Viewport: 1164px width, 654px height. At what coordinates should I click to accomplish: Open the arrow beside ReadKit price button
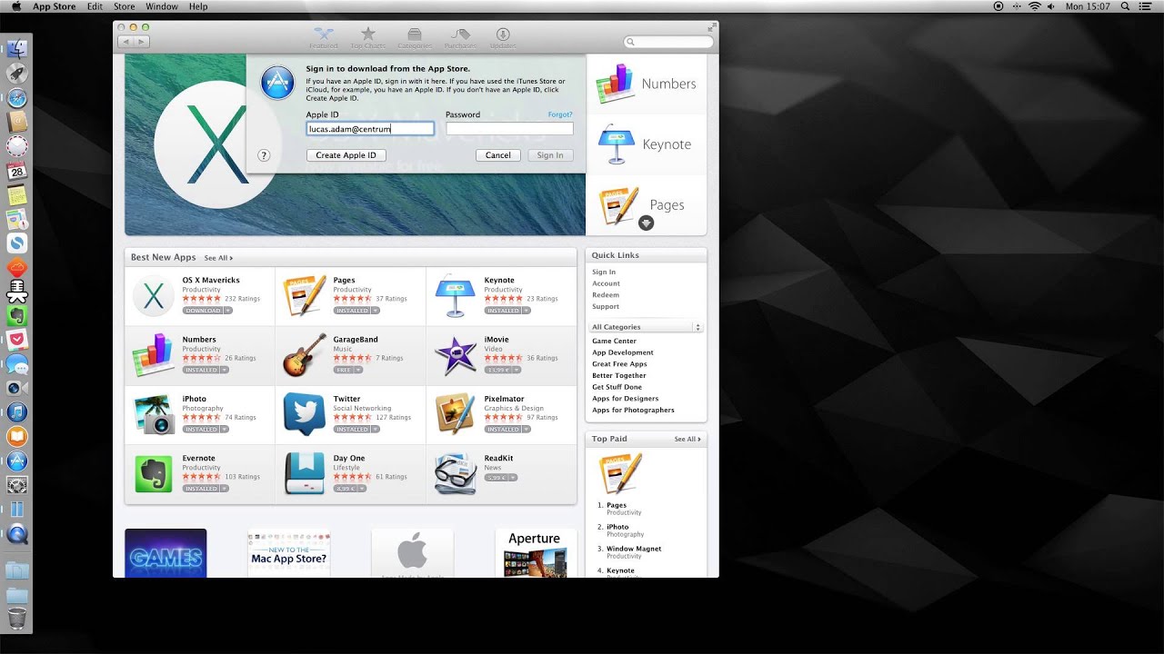(513, 477)
